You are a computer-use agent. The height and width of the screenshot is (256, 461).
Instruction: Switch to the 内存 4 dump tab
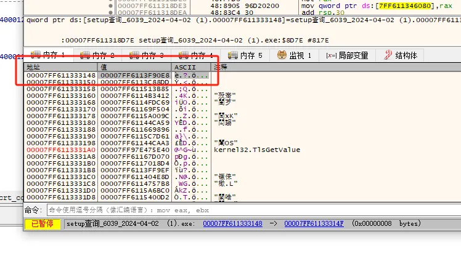196,55
